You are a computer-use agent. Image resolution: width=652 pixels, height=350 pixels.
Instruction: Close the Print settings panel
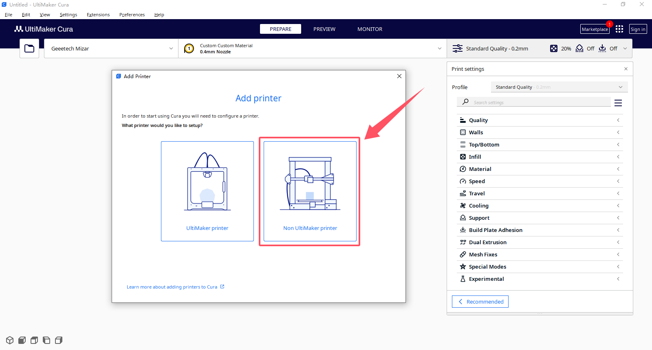tap(626, 69)
